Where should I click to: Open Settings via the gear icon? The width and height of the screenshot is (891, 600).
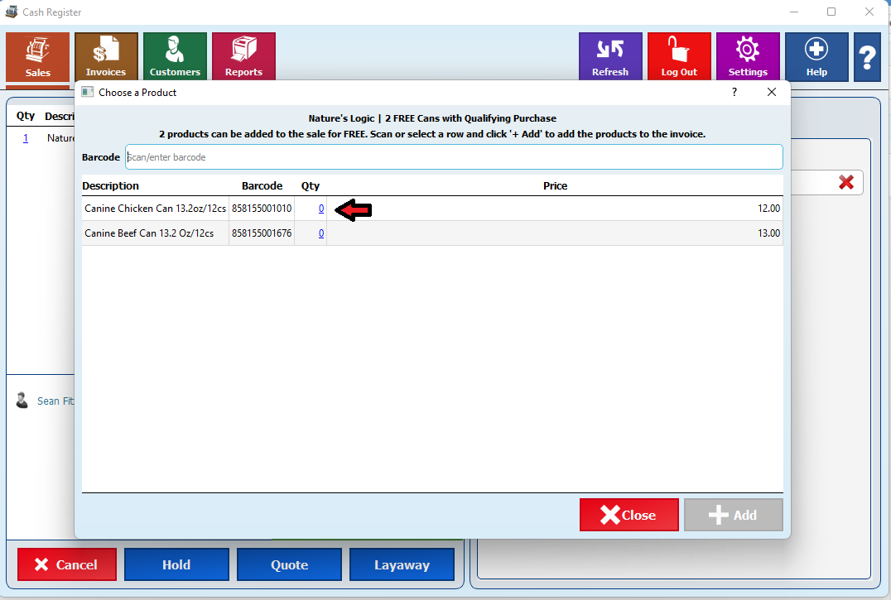748,57
